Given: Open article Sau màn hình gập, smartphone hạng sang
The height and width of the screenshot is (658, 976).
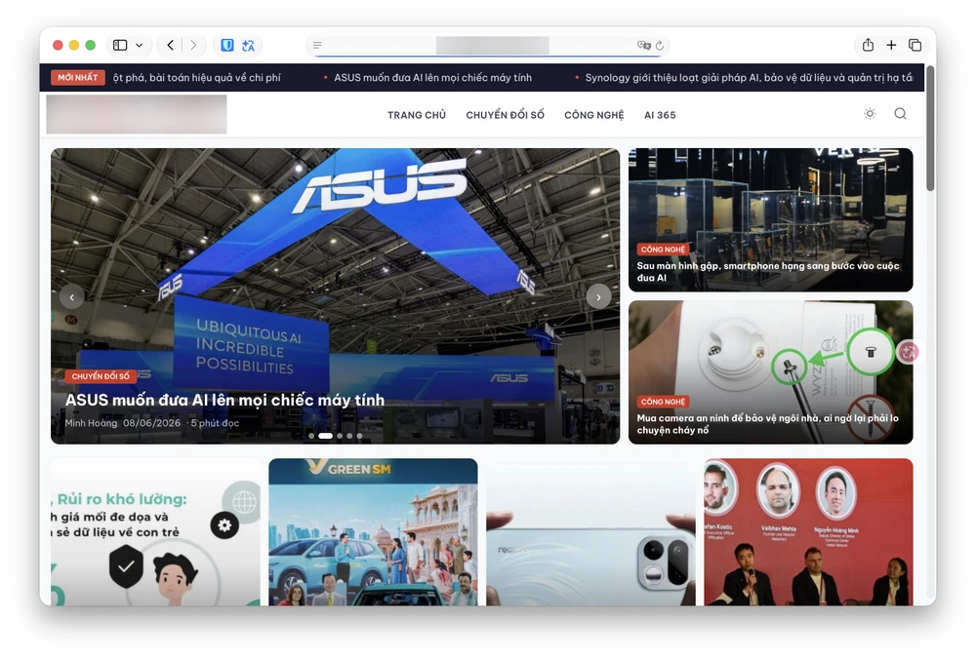Looking at the screenshot, I should tap(767, 272).
